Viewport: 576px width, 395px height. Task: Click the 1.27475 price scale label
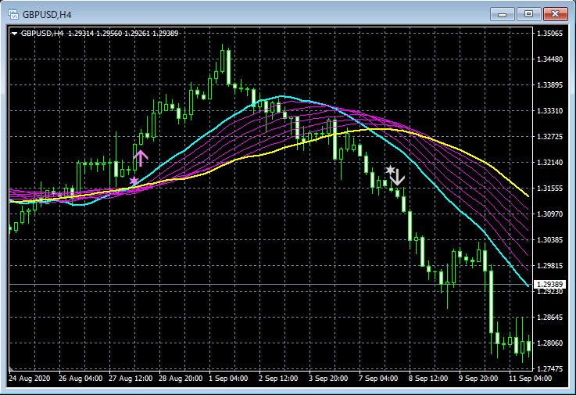coord(549,368)
